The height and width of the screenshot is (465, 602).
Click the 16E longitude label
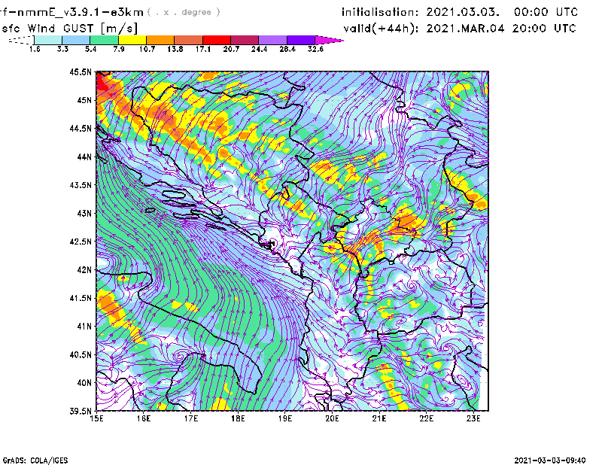click(x=144, y=418)
